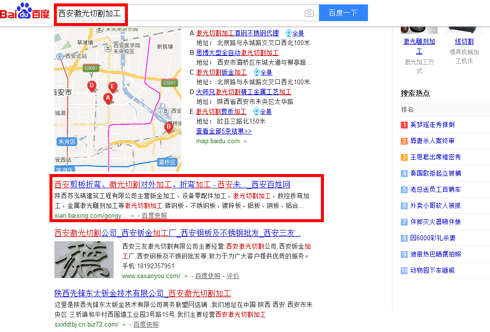Open hot search 王思聪出席维密秀
Viewport: 490px width, 332px height.
[x=436, y=157]
